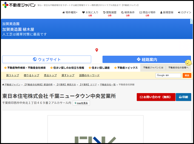This screenshot has width=194, height=144.
Task: Click breadcrumb 不動産会社一覧
Action: coord(108,85)
